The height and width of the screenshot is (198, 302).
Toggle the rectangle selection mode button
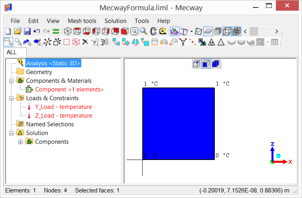[x=8, y=42]
